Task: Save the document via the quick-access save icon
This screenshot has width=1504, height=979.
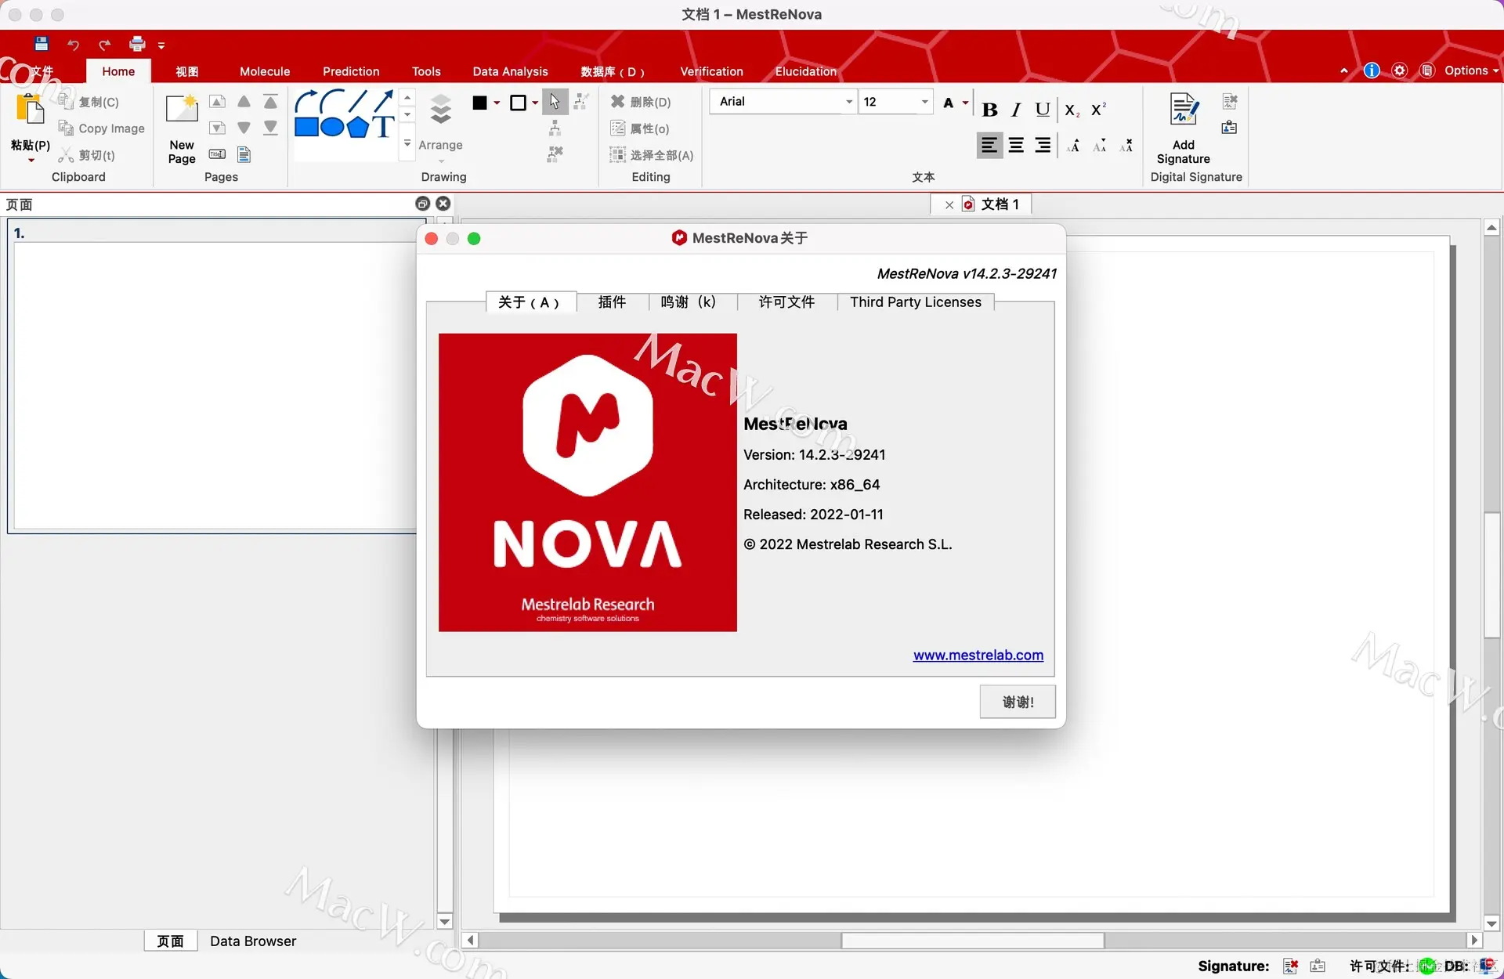Action: [x=42, y=44]
